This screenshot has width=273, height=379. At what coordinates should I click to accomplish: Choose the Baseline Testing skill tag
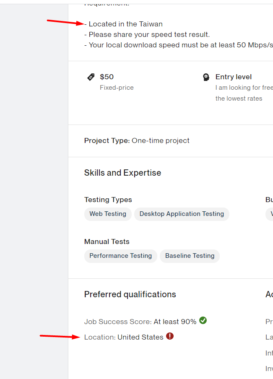click(x=190, y=256)
